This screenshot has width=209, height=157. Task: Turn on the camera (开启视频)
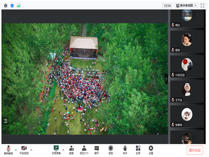(24, 150)
